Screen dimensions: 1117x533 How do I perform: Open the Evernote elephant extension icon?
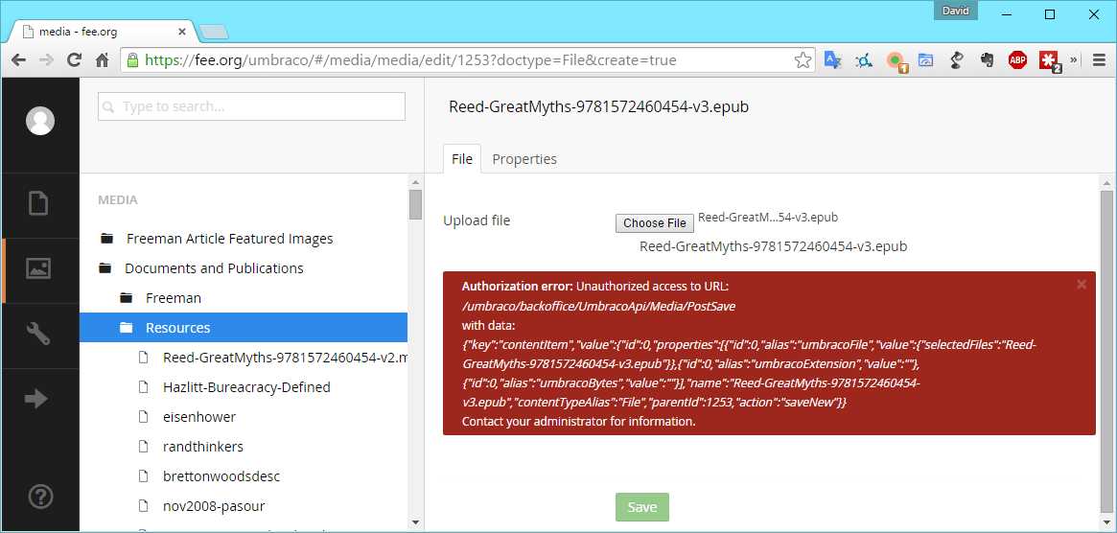click(x=987, y=60)
